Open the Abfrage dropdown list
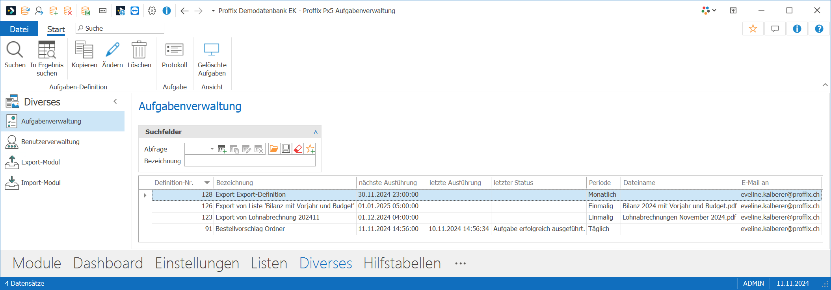 [x=212, y=149]
